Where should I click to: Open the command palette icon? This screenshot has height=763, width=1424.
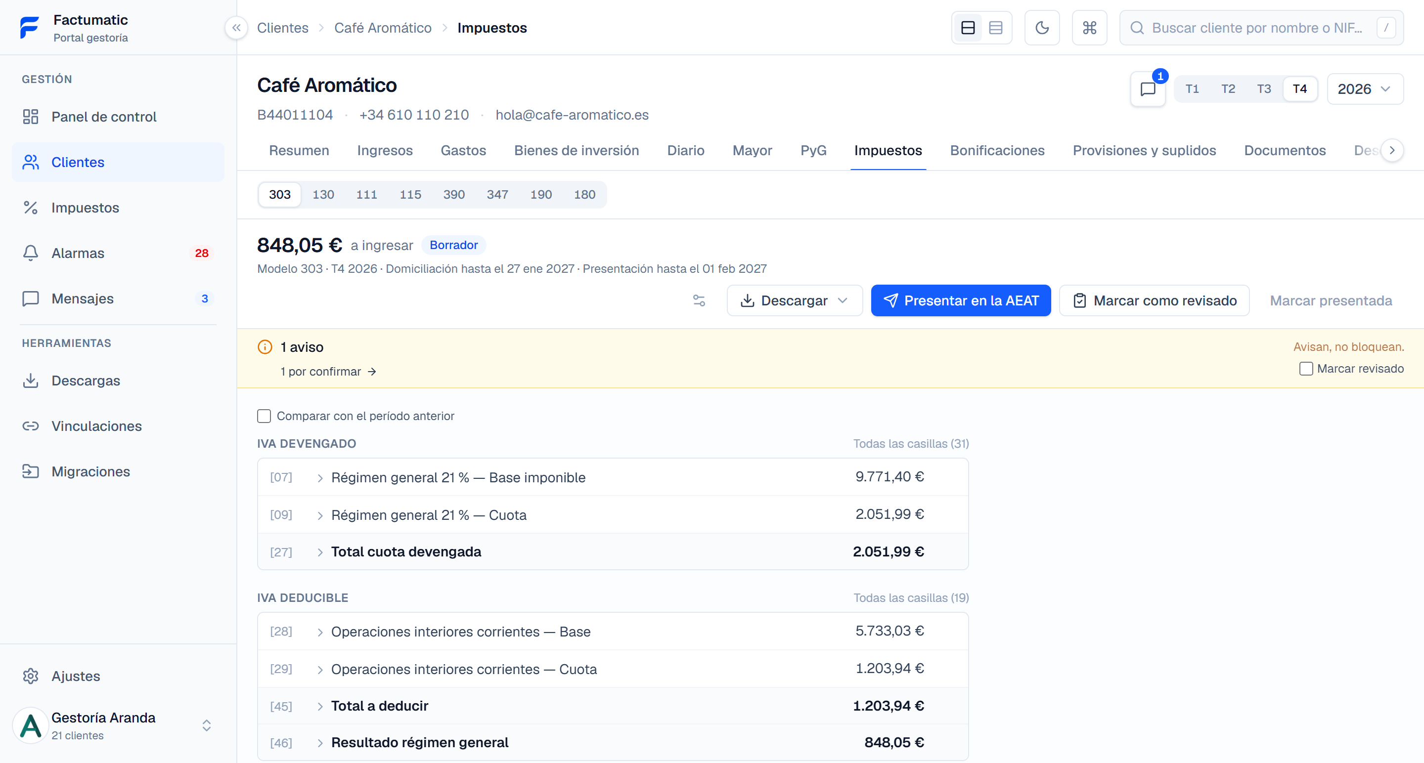pos(1090,28)
